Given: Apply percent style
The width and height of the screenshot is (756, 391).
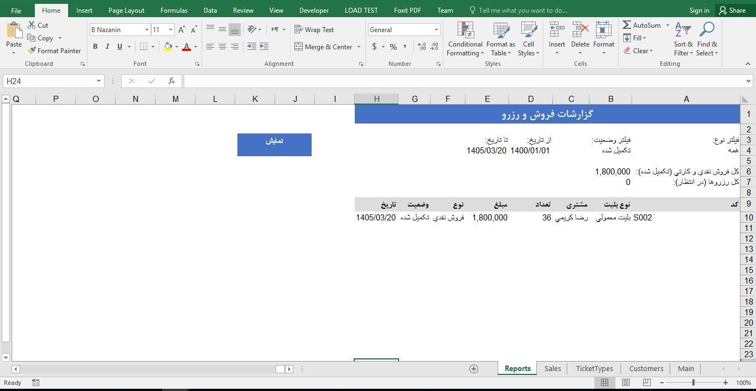Looking at the screenshot, I should coord(393,47).
